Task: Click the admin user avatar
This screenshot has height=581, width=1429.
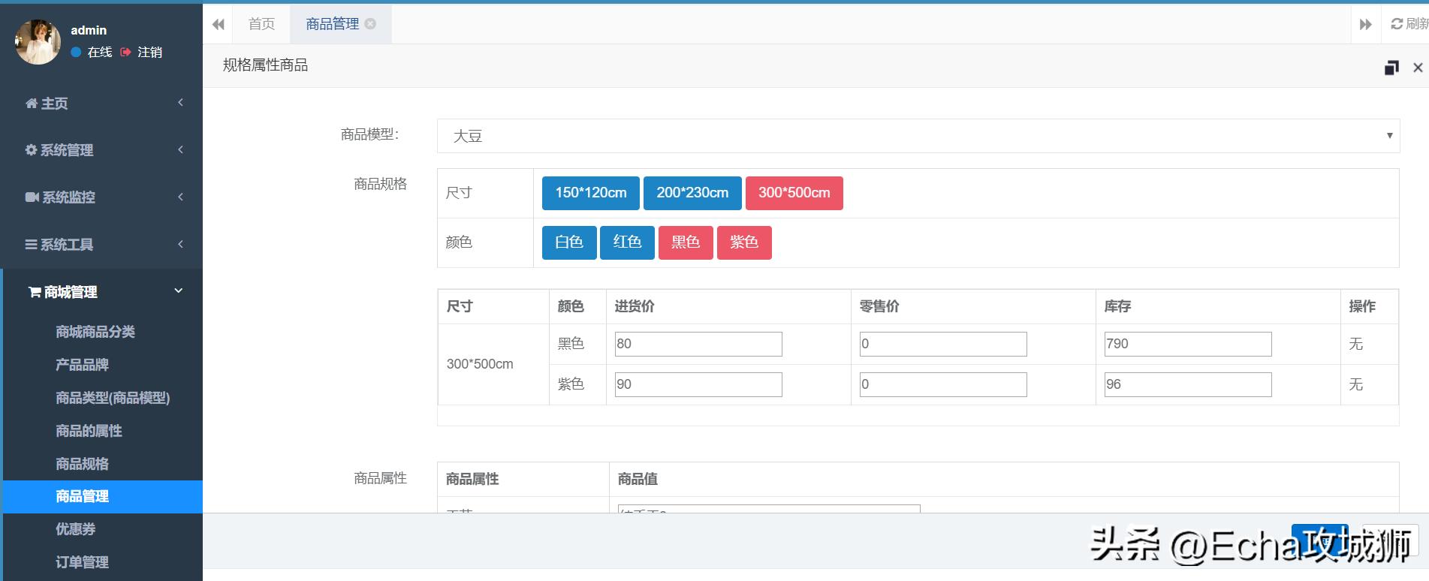Action: [x=38, y=42]
